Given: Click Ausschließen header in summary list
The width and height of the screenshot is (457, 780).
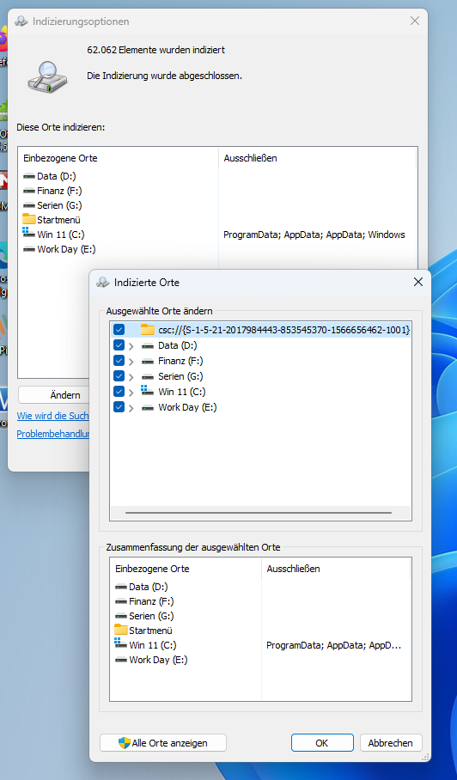Looking at the screenshot, I should pos(294,569).
